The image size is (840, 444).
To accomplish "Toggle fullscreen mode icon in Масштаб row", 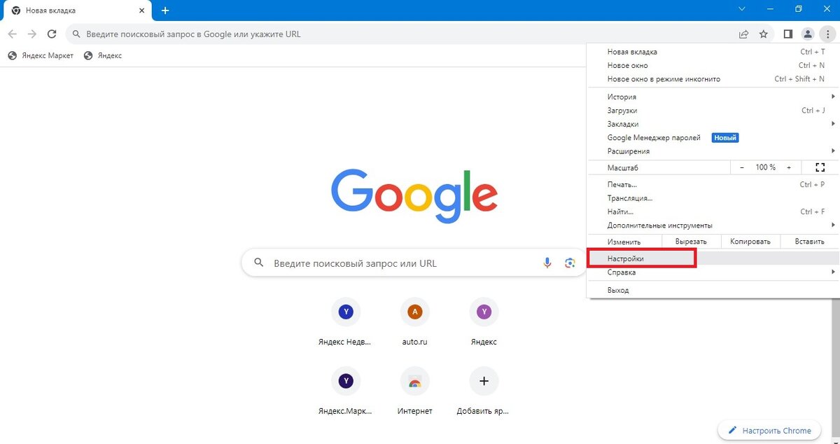I will click(820, 167).
